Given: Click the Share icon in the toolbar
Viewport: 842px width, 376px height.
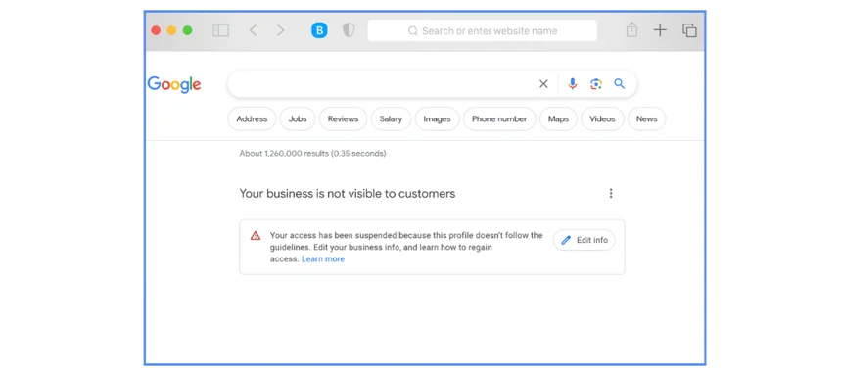Looking at the screenshot, I should pos(632,30).
